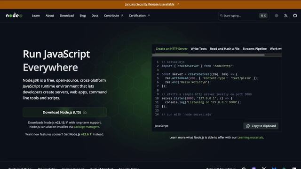Click the clipboard icon in the copy button
301x169 pixels.
tap(248, 126)
